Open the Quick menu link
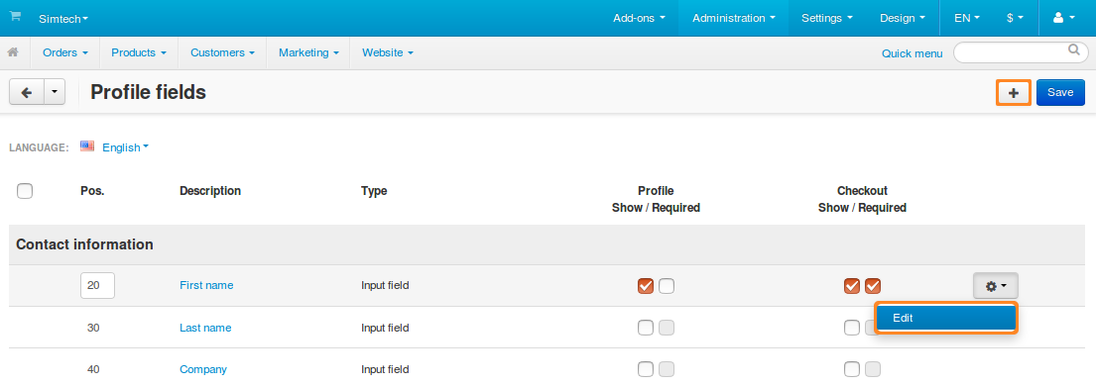This screenshot has width=1096, height=386. click(913, 53)
